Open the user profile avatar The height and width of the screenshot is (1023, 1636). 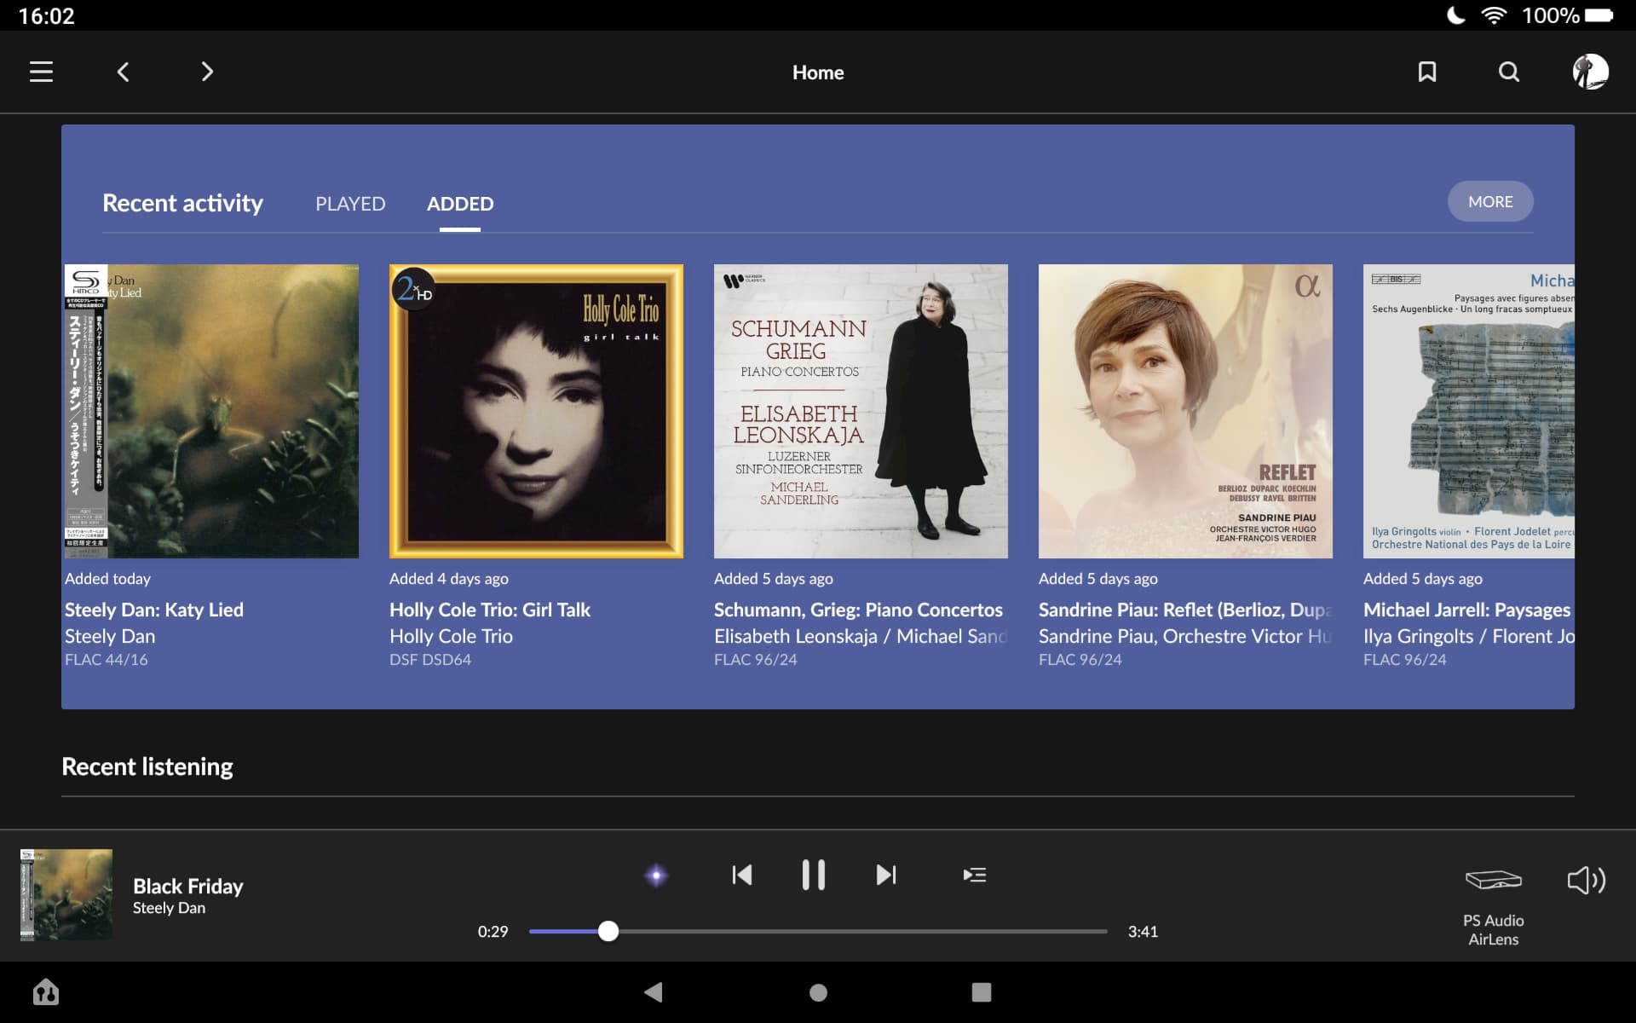1590,72
